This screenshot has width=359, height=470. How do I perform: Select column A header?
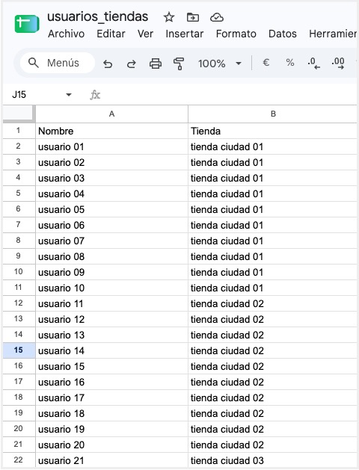click(112, 114)
